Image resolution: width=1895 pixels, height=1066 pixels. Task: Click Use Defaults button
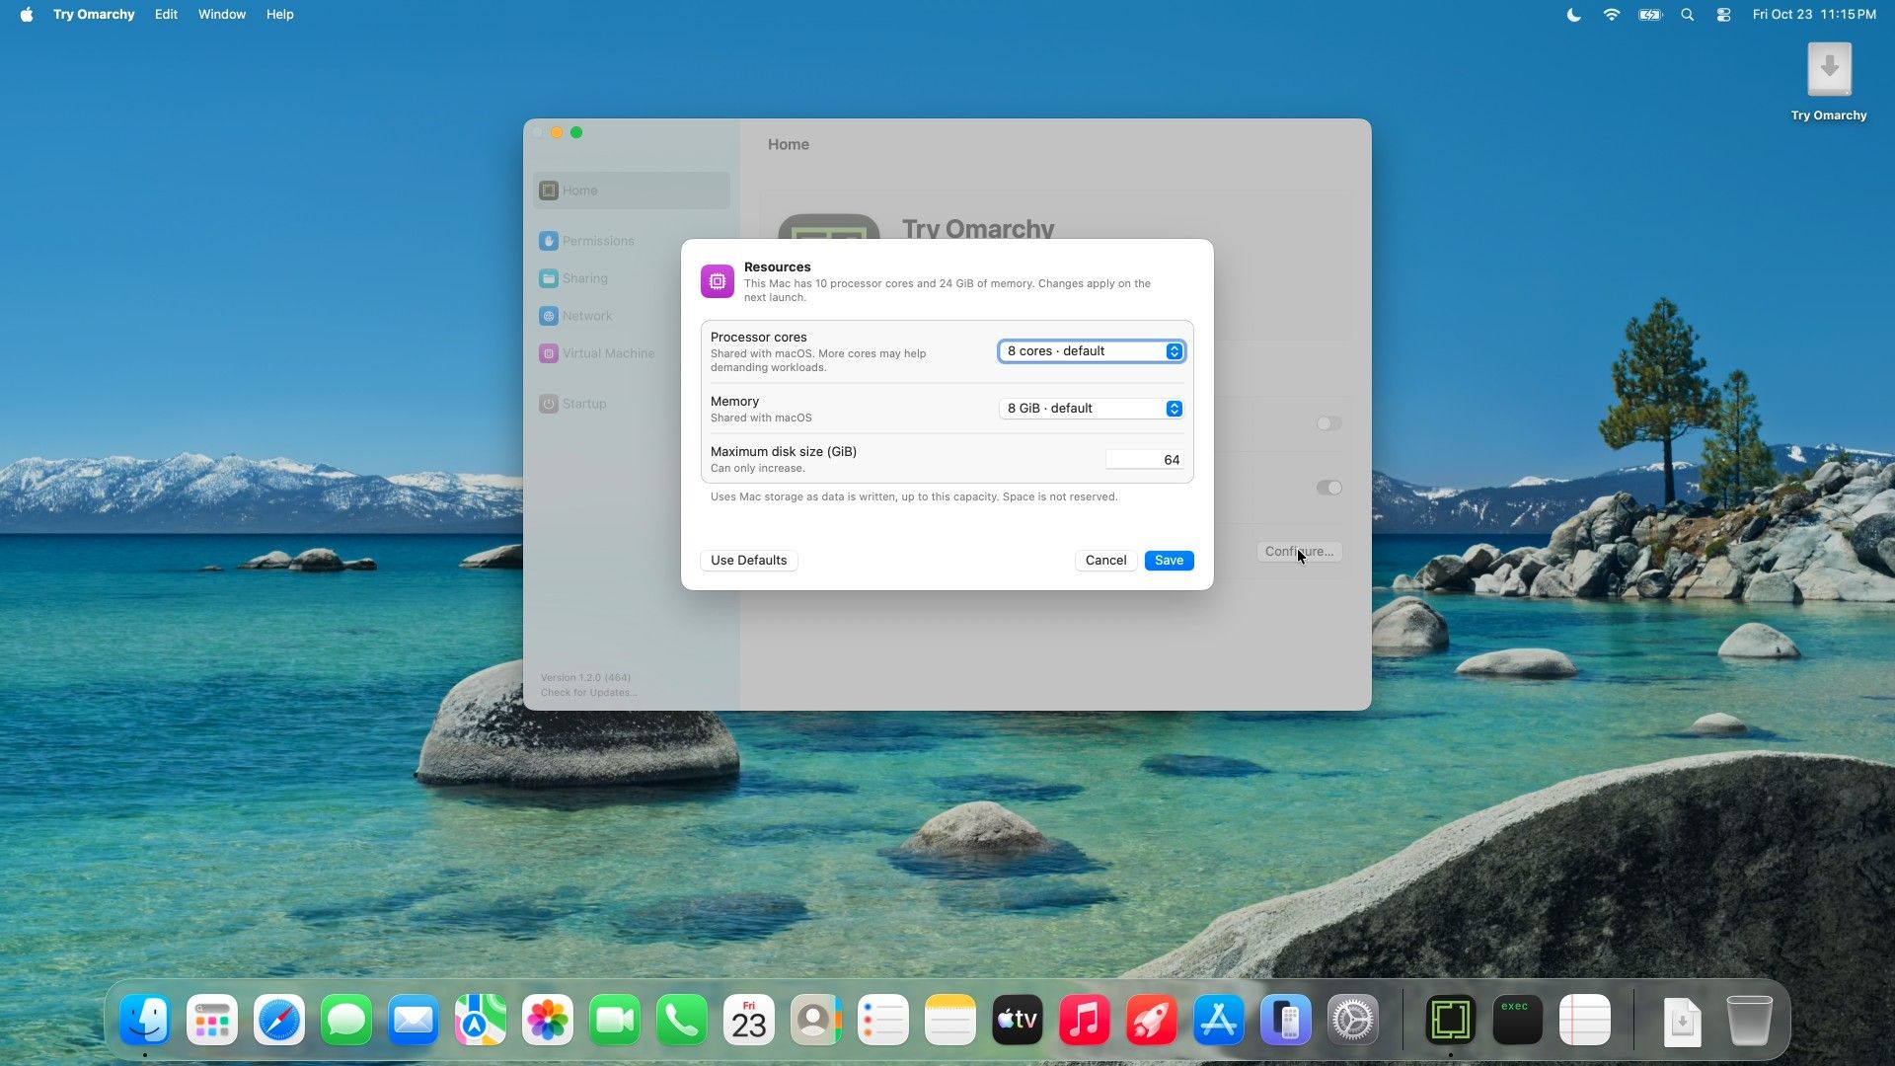point(749,561)
